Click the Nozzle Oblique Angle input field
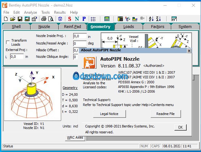201x152 pixels. pyautogui.click(x=76, y=57)
